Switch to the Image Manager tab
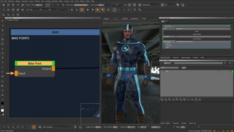The height and width of the screenshot is (132, 234). pyautogui.click(x=186, y=57)
